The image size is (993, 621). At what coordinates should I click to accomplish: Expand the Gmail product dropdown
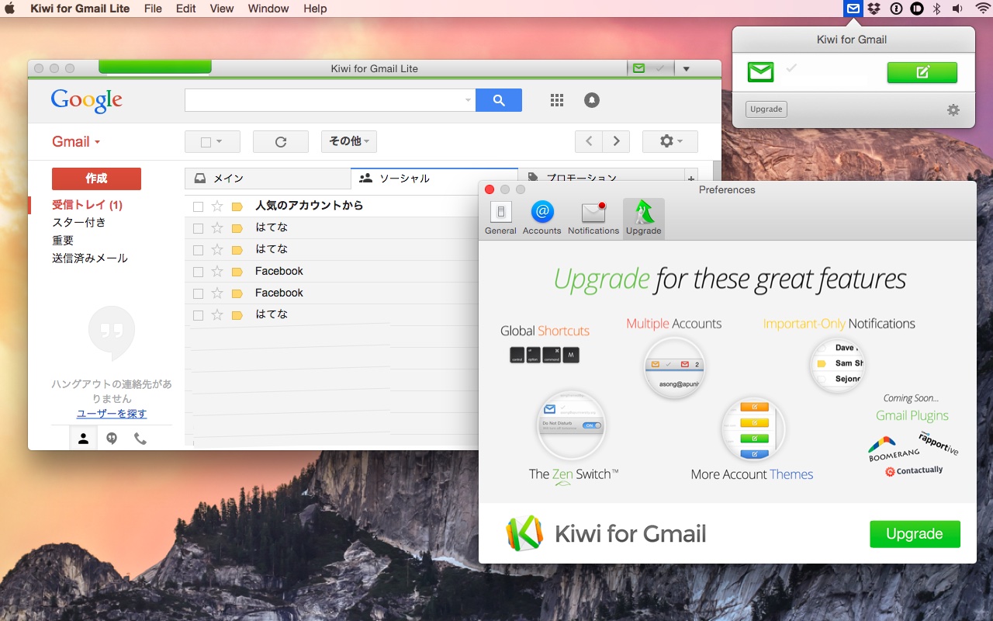[76, 142]
